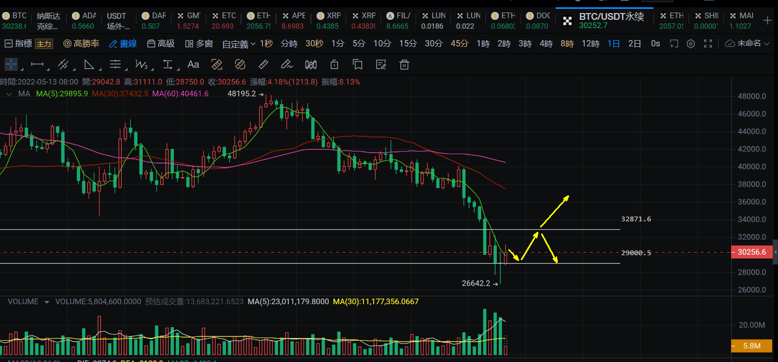Select the triangle angle drawing tool
778x362 pixels.
click(89, 65)
